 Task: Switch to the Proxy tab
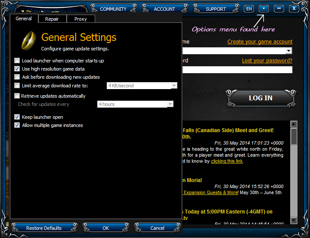[81, 19]
